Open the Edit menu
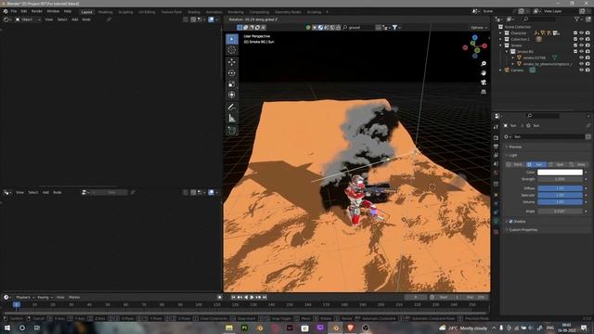Viewport: 594px width, 334px height. pos(24,11)
